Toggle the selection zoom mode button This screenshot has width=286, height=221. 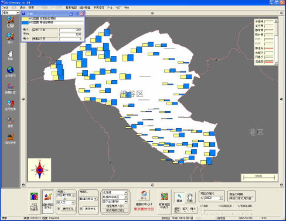pyautogui.click(x=177, y=210)
